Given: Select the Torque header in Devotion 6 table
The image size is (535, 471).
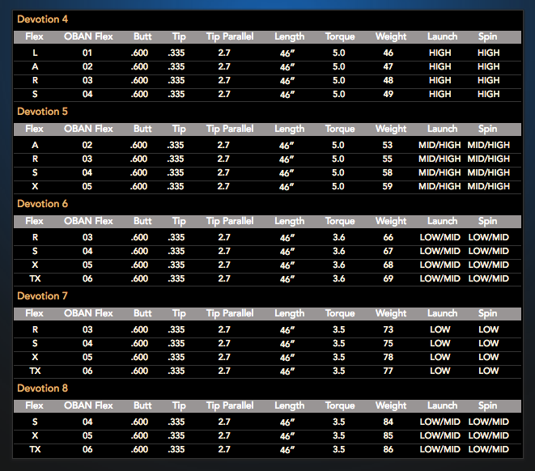Looking at the screenshot, I should coord(340,221).
